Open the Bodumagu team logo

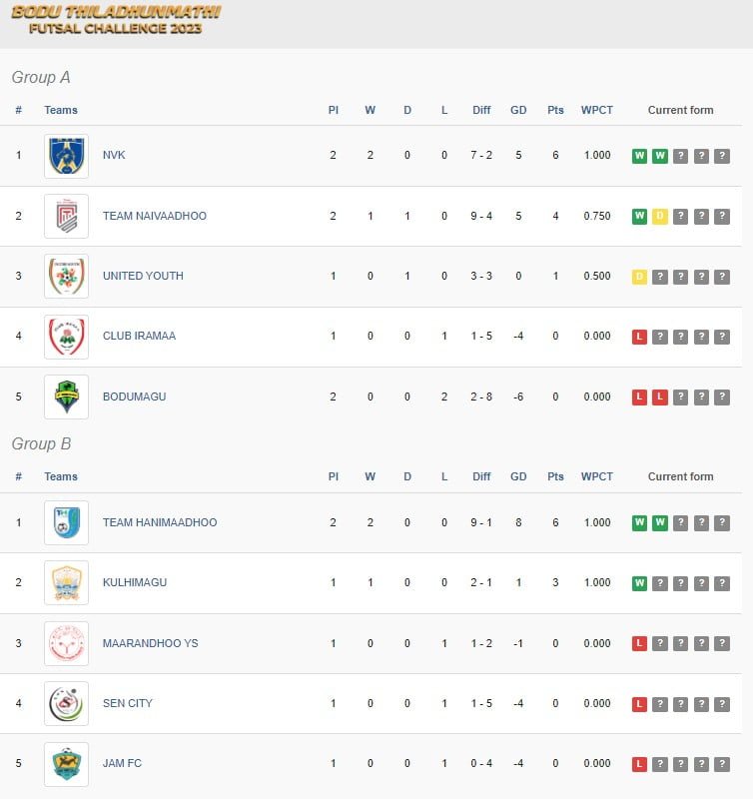click(66, 397)
